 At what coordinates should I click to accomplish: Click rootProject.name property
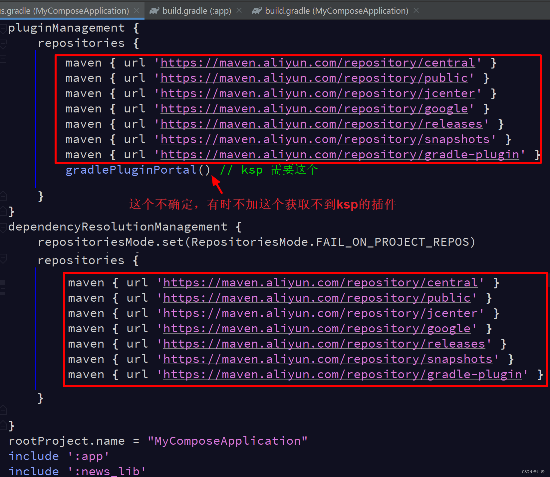[x=67, y=441]
